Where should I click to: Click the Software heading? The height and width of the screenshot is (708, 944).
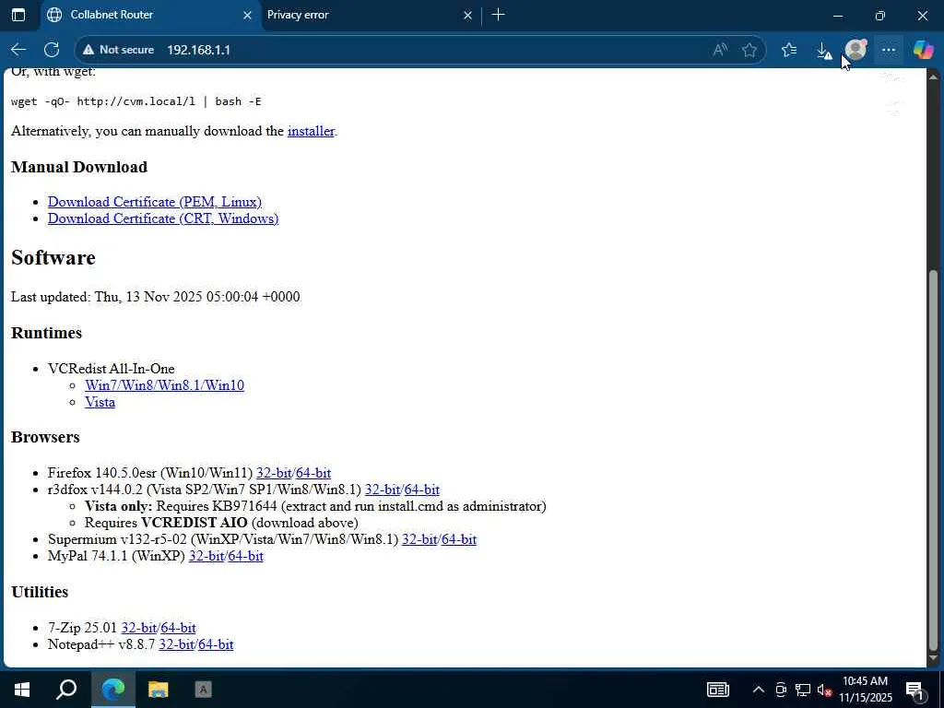point(53,258)
